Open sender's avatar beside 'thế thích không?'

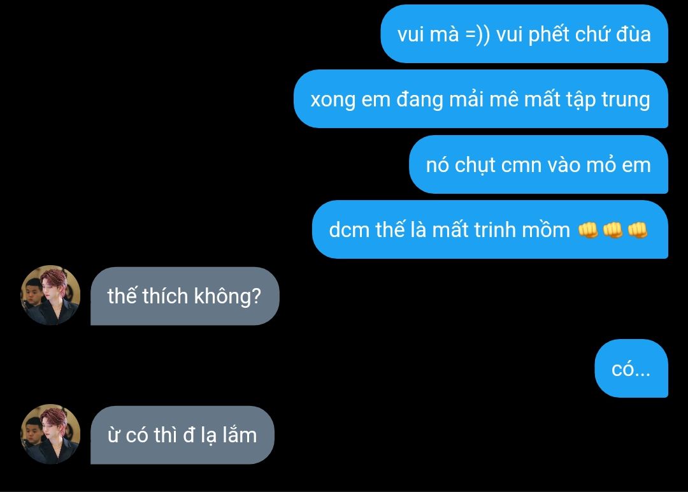point(50,295)
